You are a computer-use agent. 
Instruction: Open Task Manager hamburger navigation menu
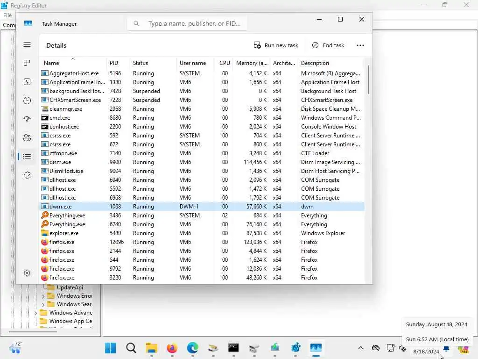27,44
